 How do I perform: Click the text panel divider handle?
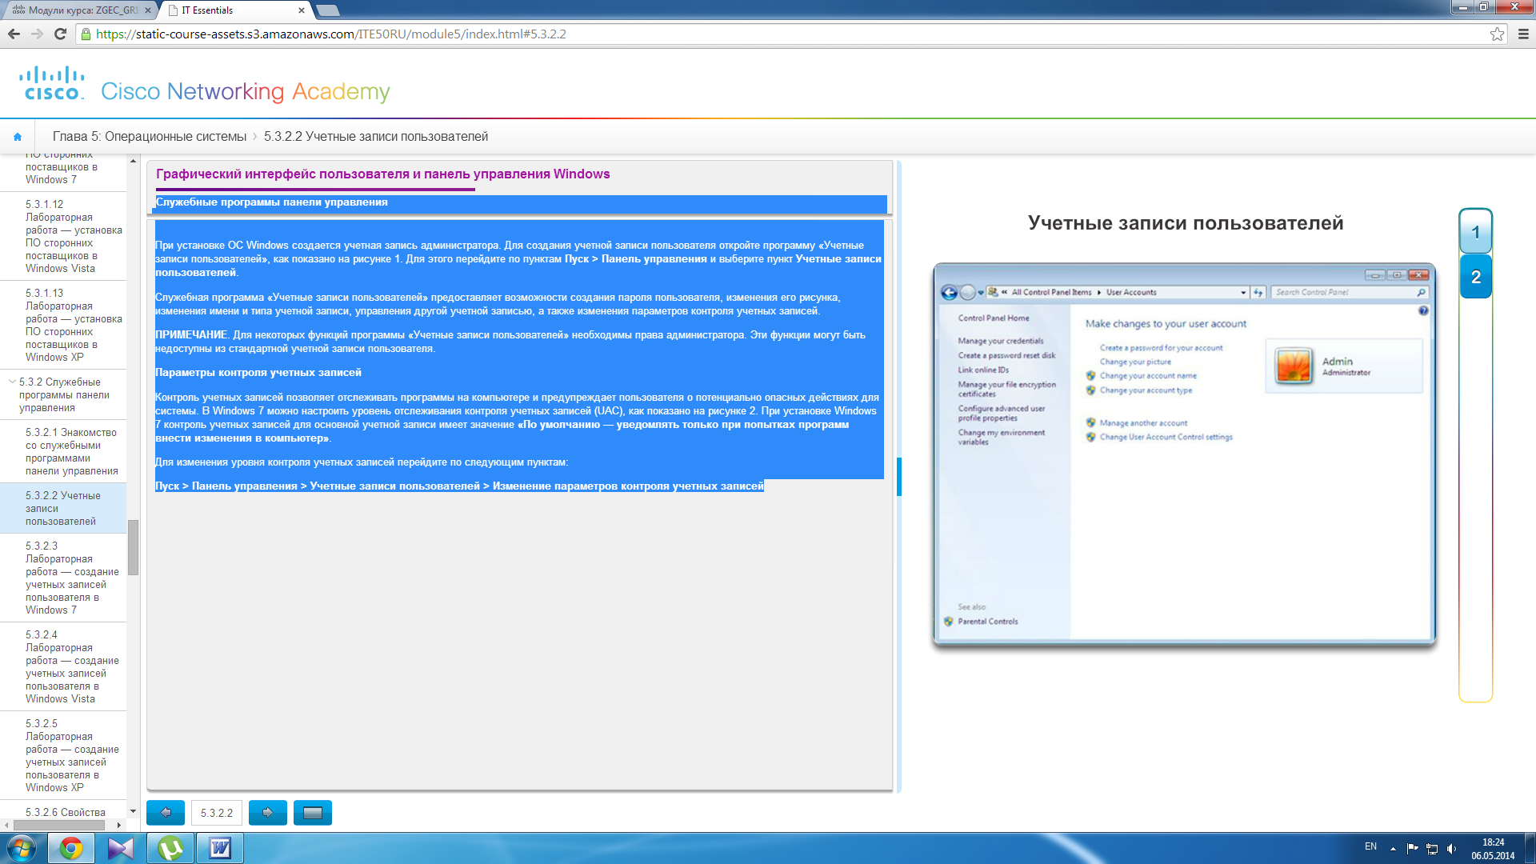click(899, 477)
